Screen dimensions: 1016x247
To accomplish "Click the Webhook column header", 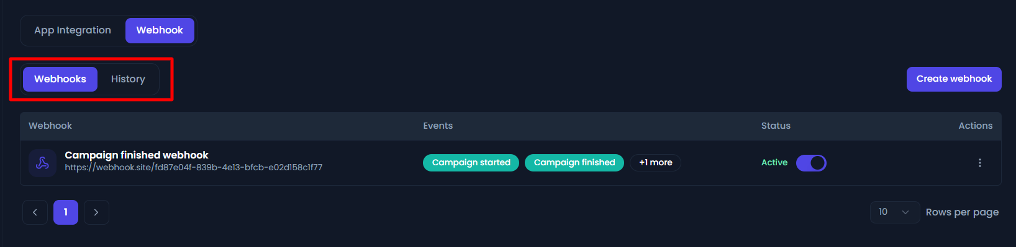I will (x=50, y=126).
